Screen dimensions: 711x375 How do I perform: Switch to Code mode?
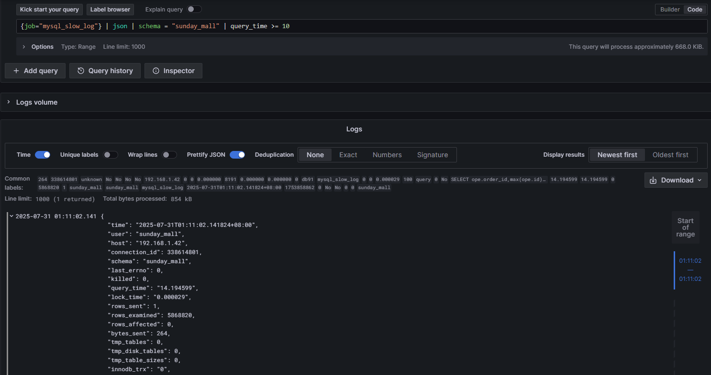tap(695, 10)
